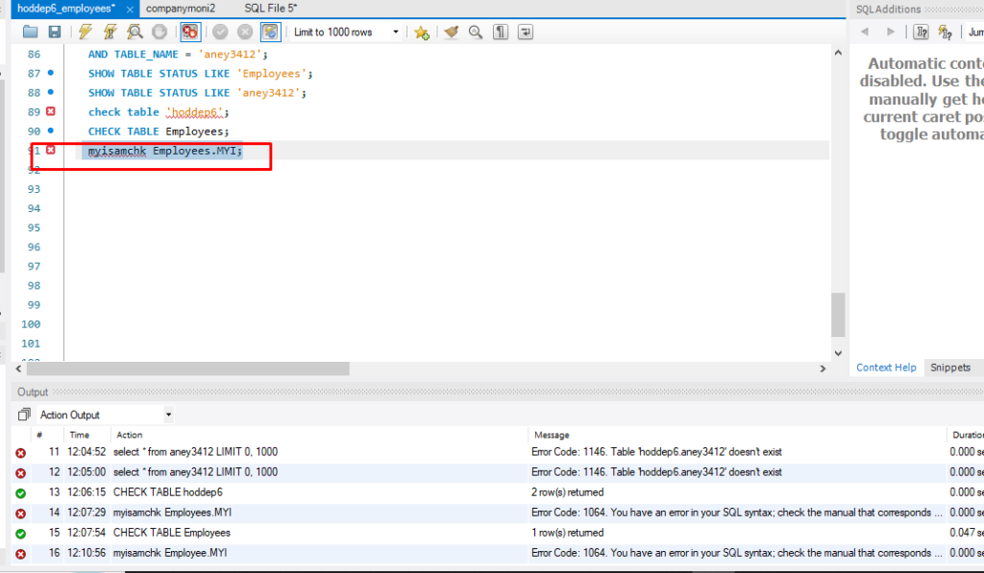Screen dimensions: 984x573
Task: Open the Context Help tab
Action: pos(886,368)
